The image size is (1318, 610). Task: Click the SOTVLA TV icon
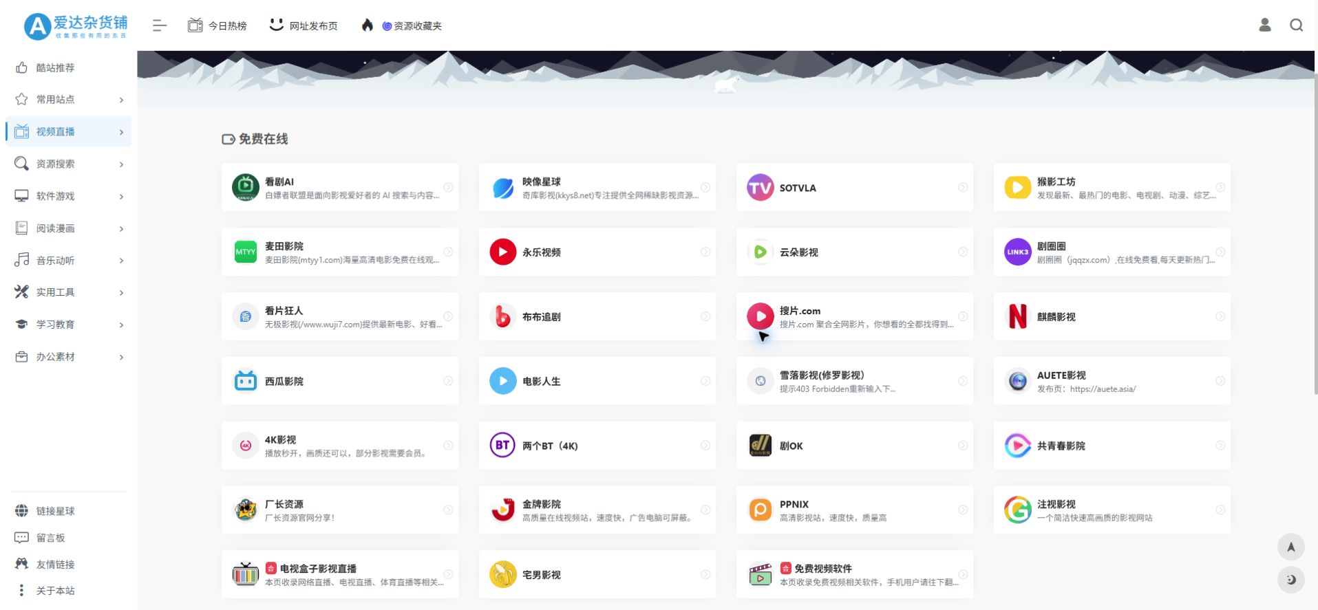761,187
